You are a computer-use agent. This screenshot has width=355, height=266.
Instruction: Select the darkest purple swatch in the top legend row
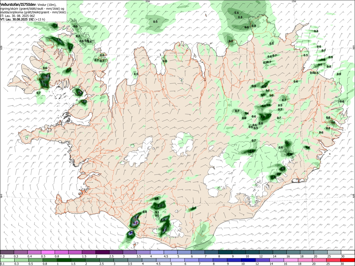coord(102,252)
